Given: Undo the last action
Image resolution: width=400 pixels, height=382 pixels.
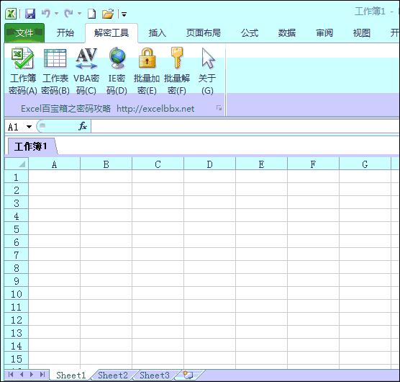Looking at the screenshot, I should 46,13.
